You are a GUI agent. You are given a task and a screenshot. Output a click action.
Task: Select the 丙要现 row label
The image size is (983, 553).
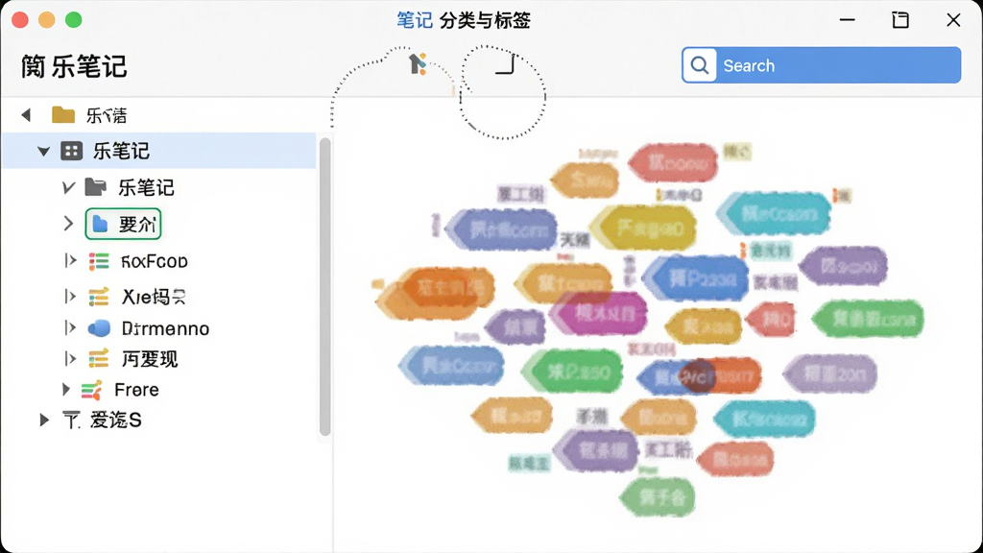tap(150, 359)
